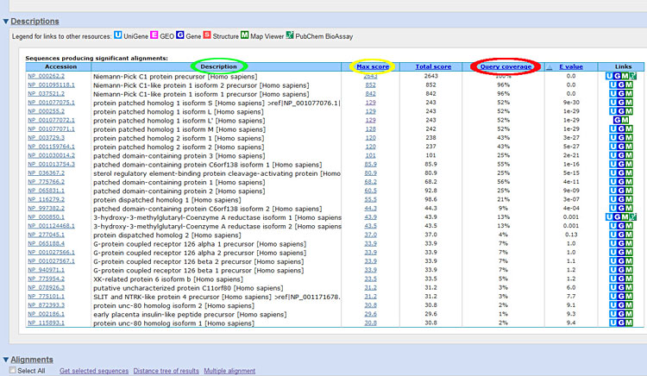Open Gene icon for NP_037521.2 row
The width and height of the screenshot is (647, 376).
pos(621,94)
